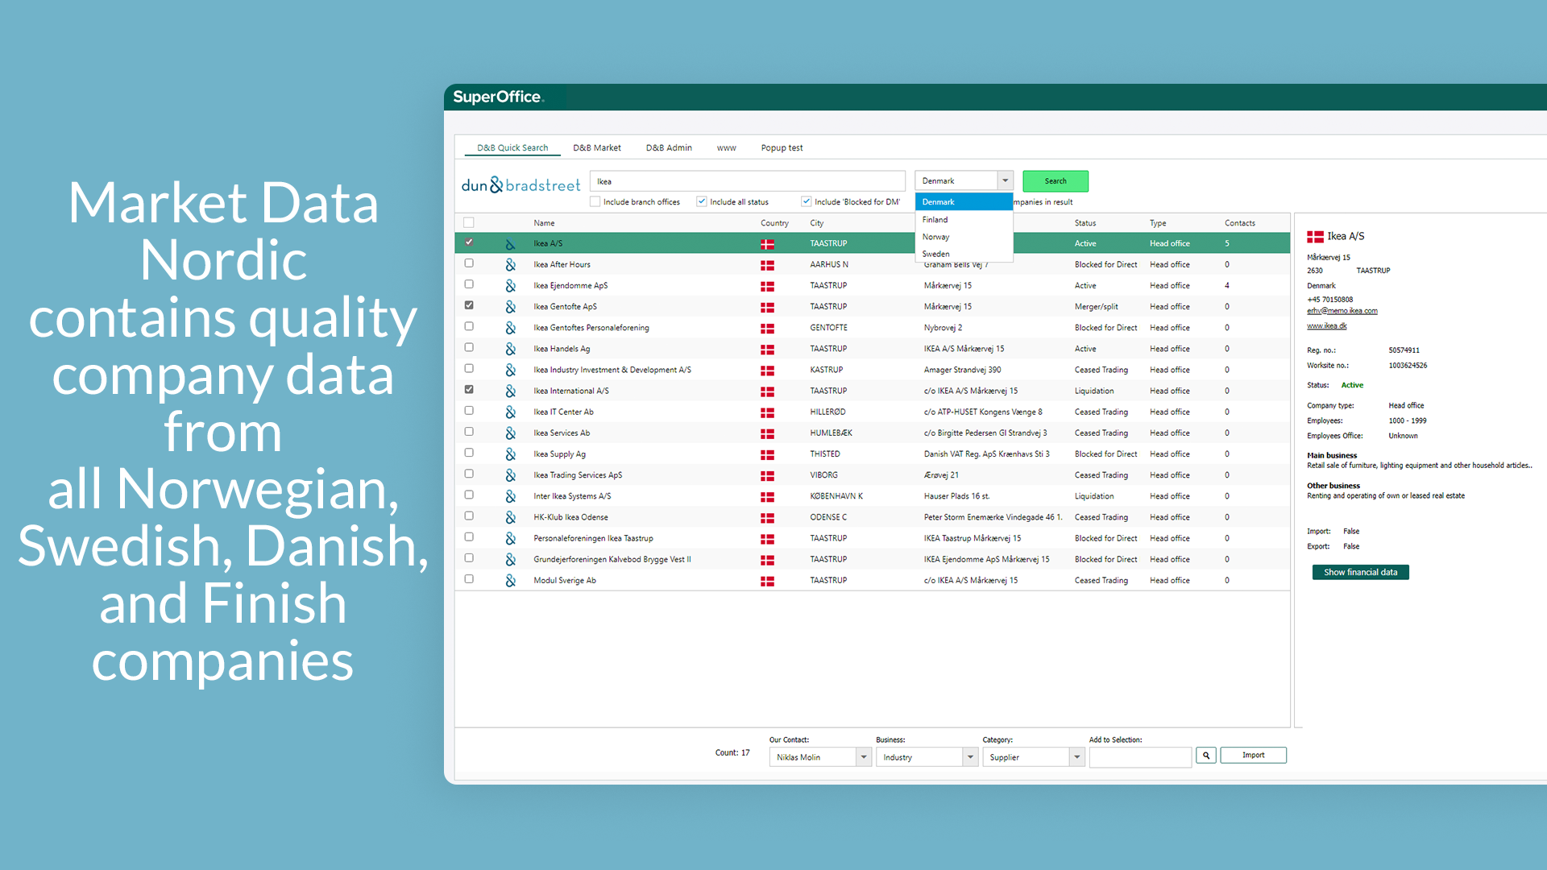
Task: Select Denmark in the open country list
Action: click(964, 202)
